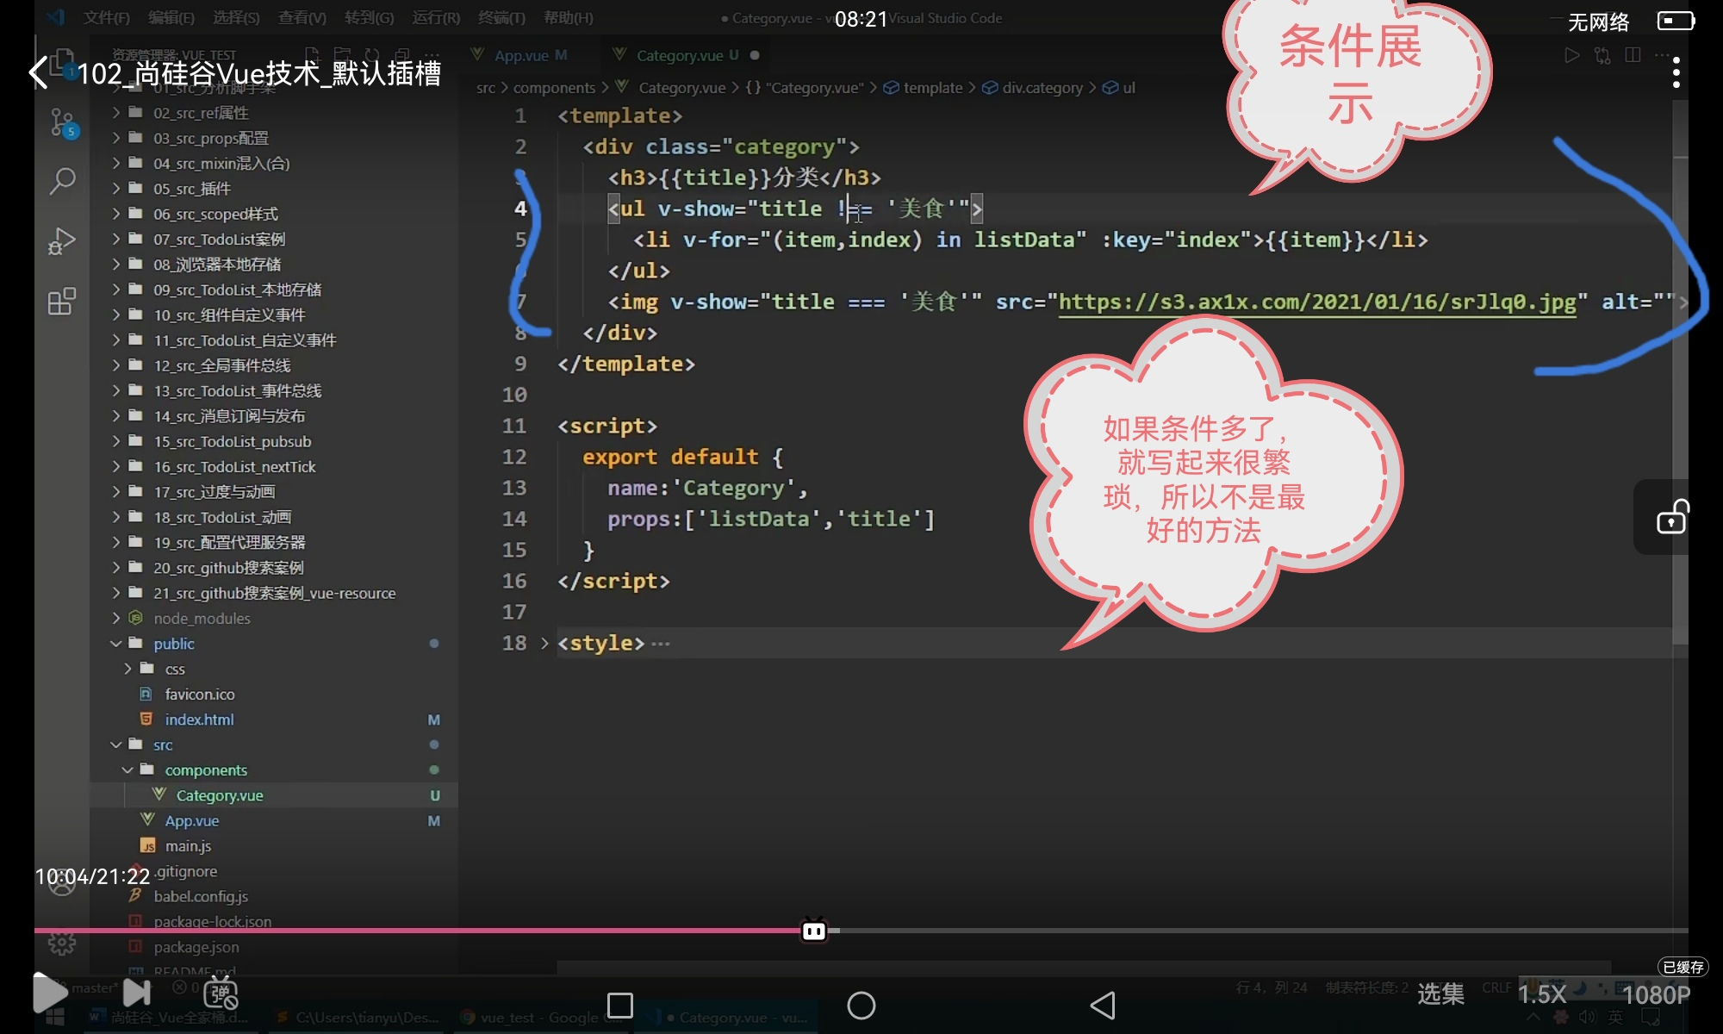
Task: Toggle the screen rotation lock
Action: tap(1672, 517)
